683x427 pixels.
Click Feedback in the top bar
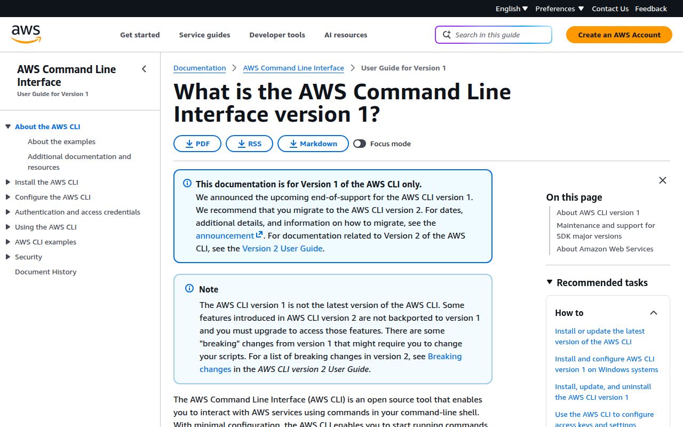(651, 9)
